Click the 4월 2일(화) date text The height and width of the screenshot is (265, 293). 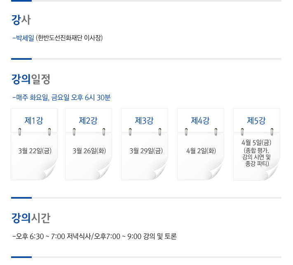(201, 151)
